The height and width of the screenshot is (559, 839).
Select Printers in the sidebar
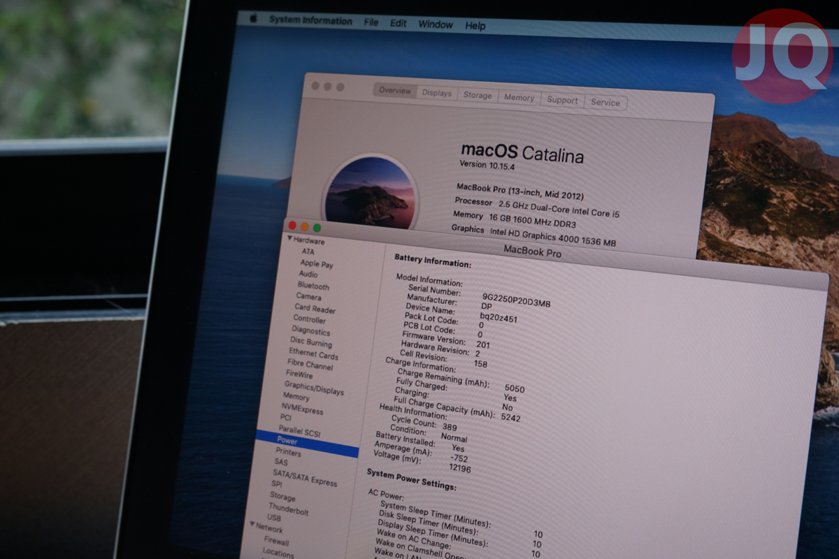[289, 452]
